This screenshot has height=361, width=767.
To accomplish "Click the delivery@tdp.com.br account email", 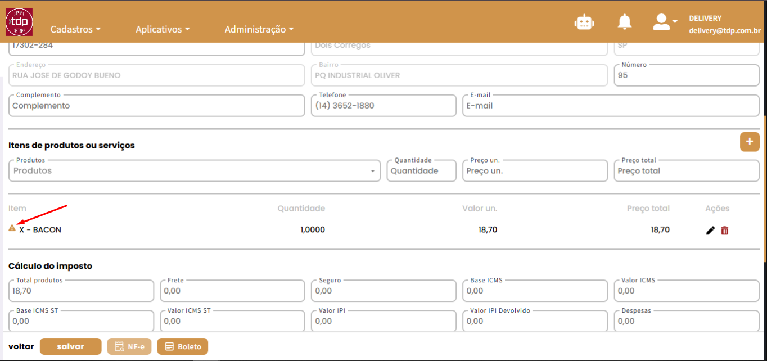I will coord(725,31).
